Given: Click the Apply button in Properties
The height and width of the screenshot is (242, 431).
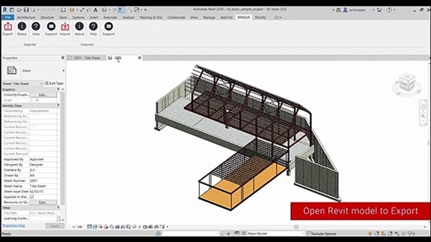Looking at the screenshot, I should pos(55,226).
